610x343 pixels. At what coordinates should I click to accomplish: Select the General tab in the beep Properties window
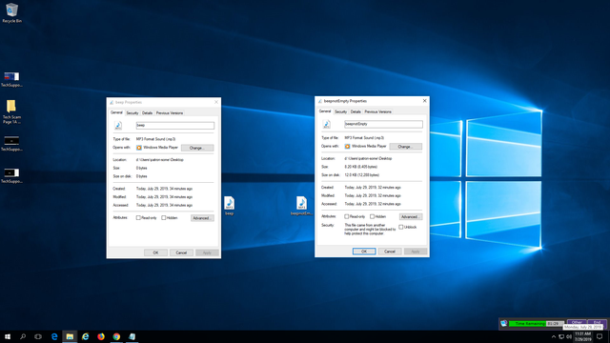coord(116,112)
